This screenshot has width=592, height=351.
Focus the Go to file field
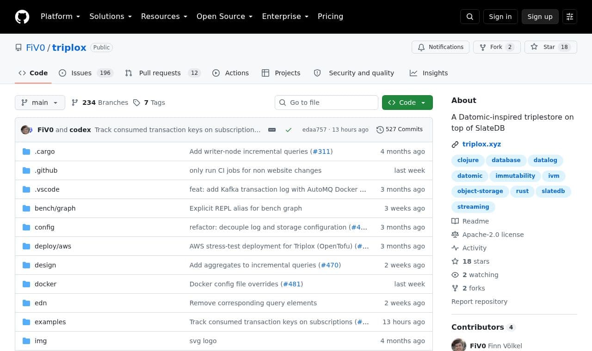(x=327, y=103)
